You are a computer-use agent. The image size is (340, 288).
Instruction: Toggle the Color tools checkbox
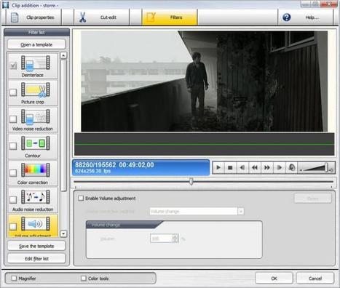pyautogui.click(x=84, y=278)
